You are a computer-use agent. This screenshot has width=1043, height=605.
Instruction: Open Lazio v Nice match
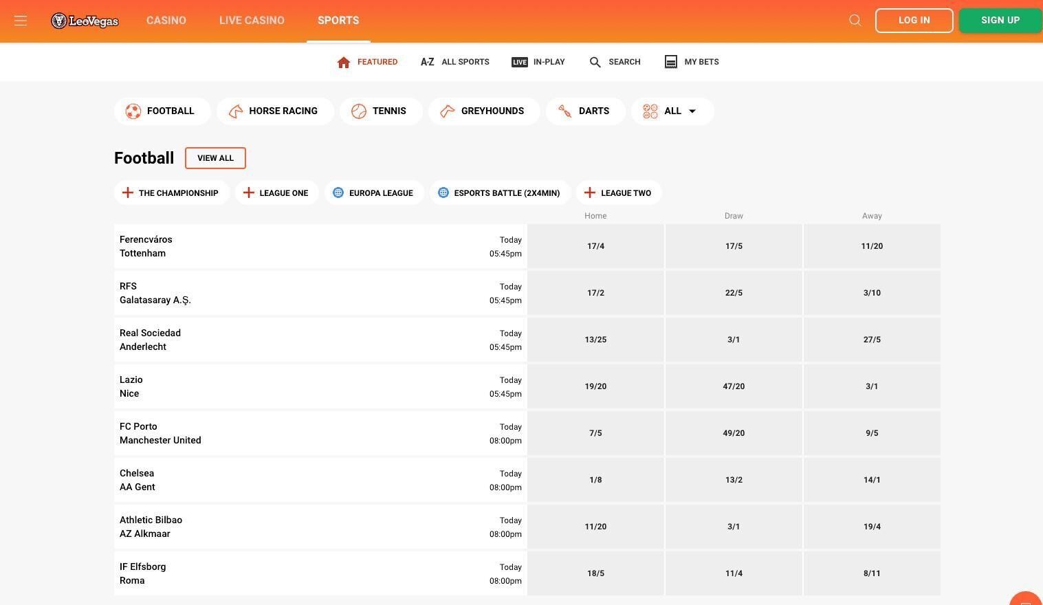pyautogui.click(x=320, y=386)
